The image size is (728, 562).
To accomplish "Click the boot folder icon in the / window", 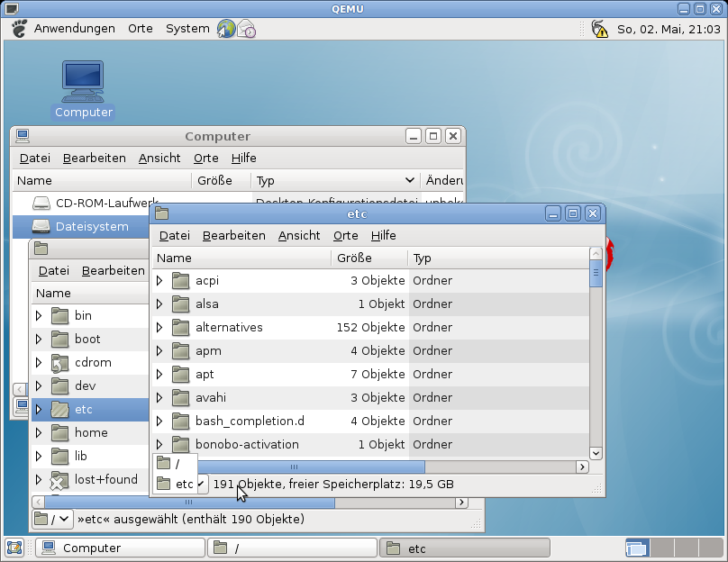I will [59, 340].
